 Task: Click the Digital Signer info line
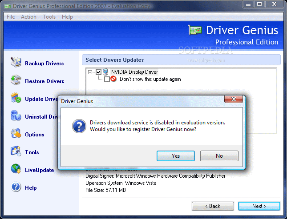tap(155, 176)
